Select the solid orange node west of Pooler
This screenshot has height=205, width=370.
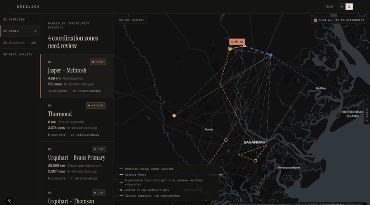point(174,116)
